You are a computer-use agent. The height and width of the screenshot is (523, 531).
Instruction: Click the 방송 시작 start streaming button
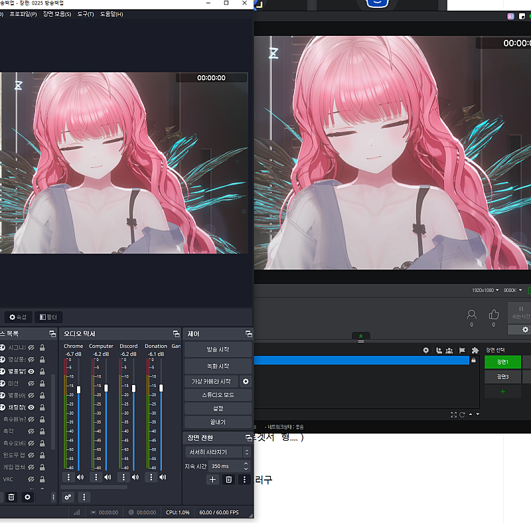coord(218,350)
